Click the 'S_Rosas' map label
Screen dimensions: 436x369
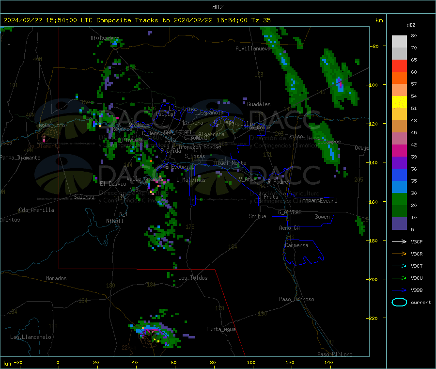click(x=195, y=156)
